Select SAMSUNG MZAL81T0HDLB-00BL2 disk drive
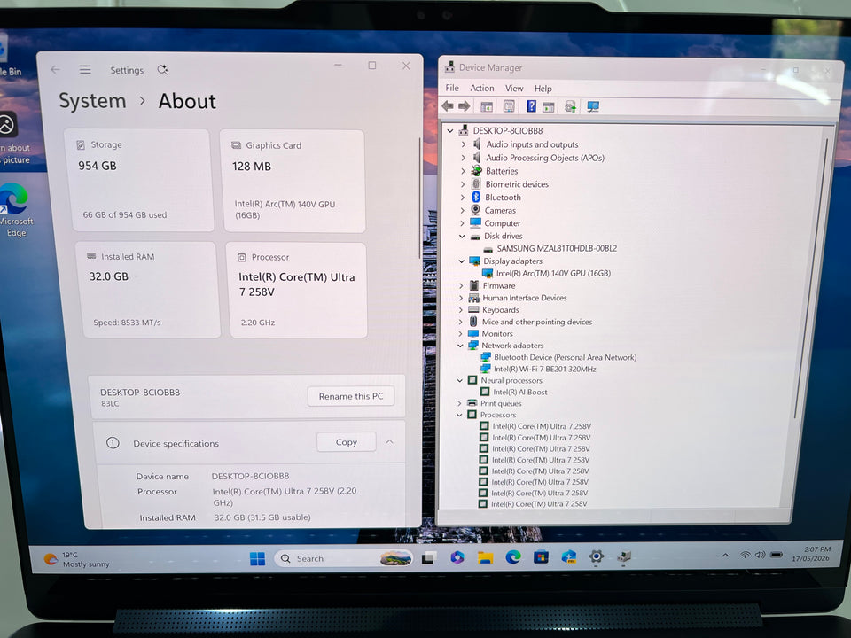Viewport: 851px width, 638px height. click(x=557, y=248)
